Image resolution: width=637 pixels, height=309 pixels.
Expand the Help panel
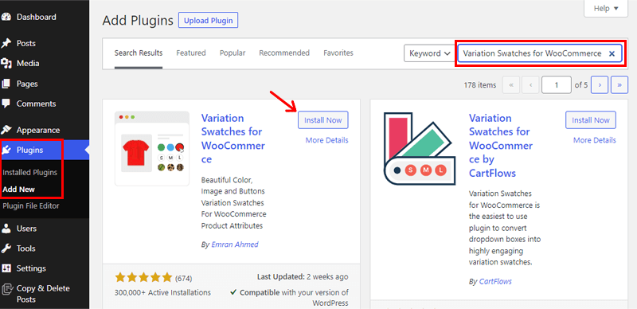tap(606, 9)
